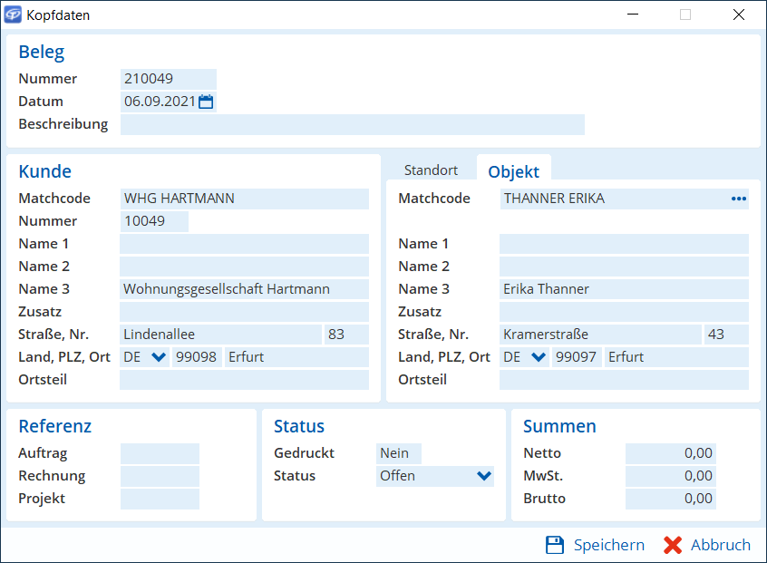Image resolution: width=767 pixels, height=563 pixels.
Task: Click into the Beschreibung field
Action: (x=352, y=124)
